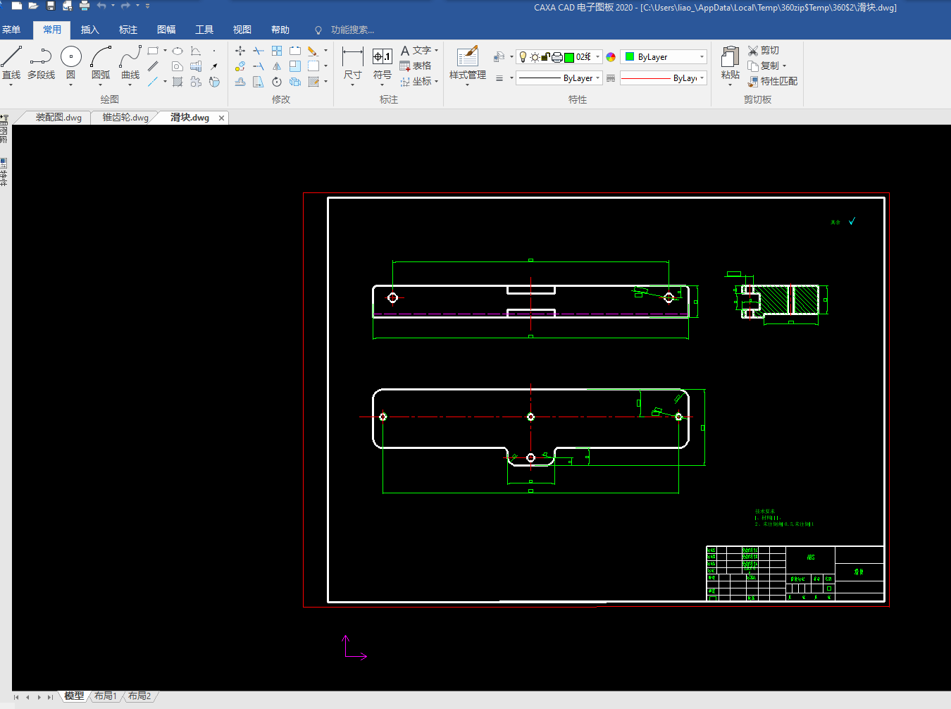Open the 标注 ribbon tab
951x709 pixels.
pos(128,30)
